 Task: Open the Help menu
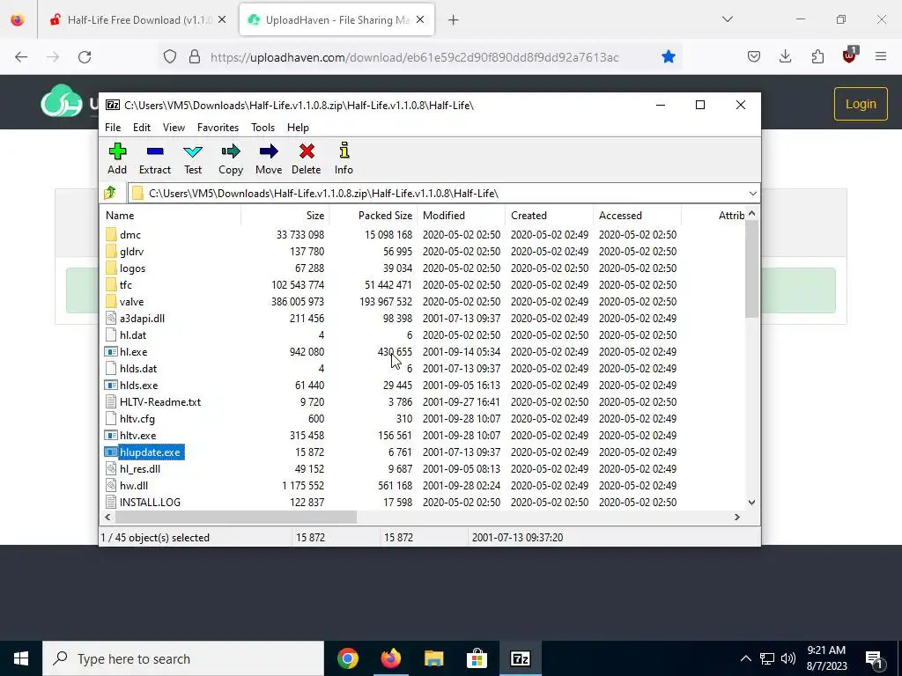pyautogui.click(x=298, y=128)
